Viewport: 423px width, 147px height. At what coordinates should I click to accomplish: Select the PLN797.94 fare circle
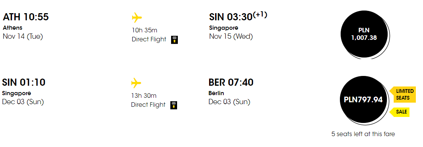point(363,100)
